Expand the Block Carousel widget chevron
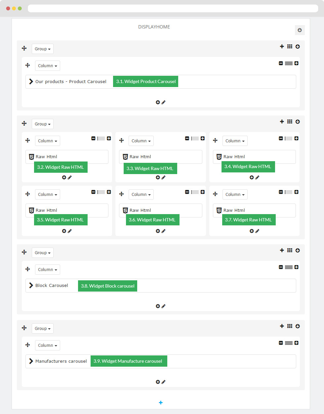324x414 pixels. point(31,285)
